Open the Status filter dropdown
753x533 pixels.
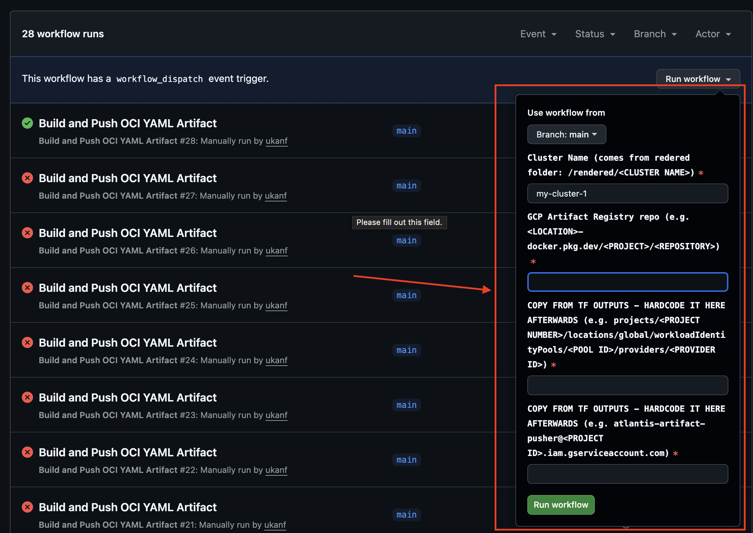[x=595, y=34]
